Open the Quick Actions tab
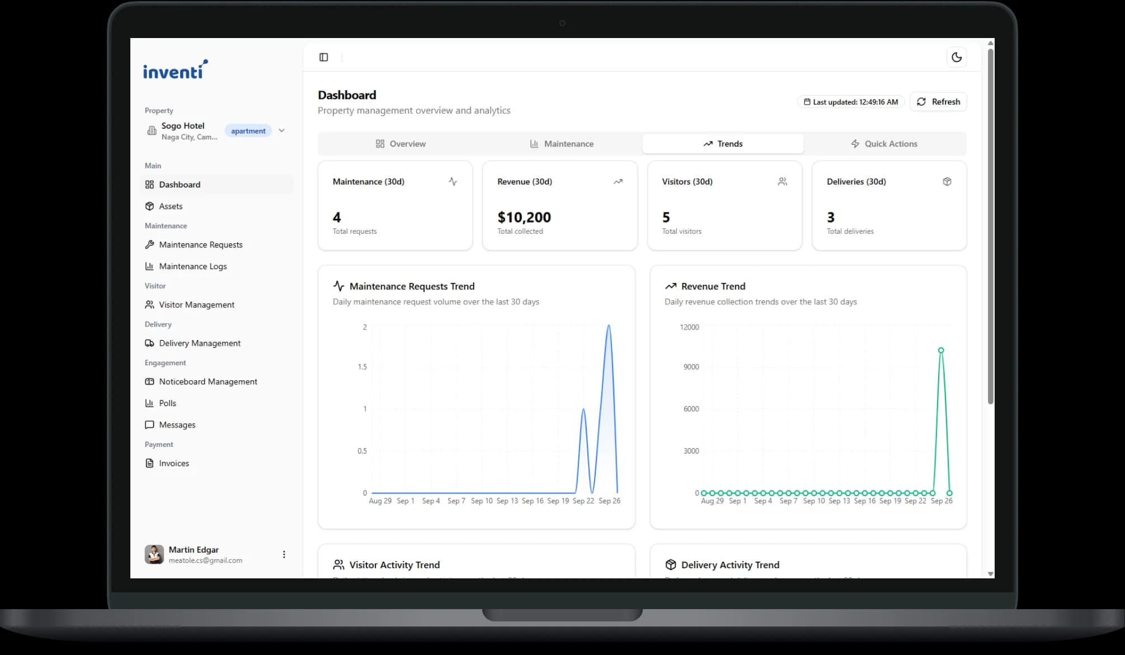 (x=884, y=144)
